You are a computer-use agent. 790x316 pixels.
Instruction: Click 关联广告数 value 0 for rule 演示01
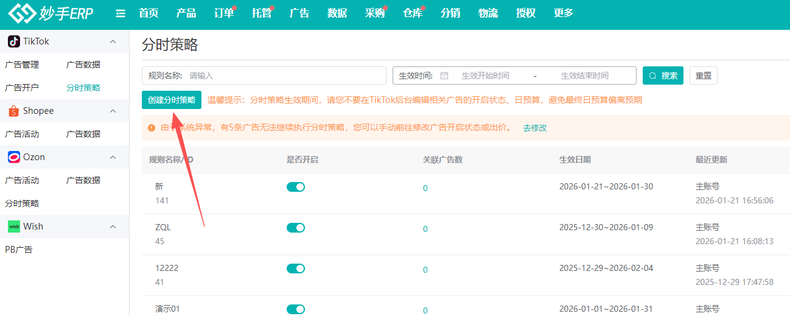point(425,311)
